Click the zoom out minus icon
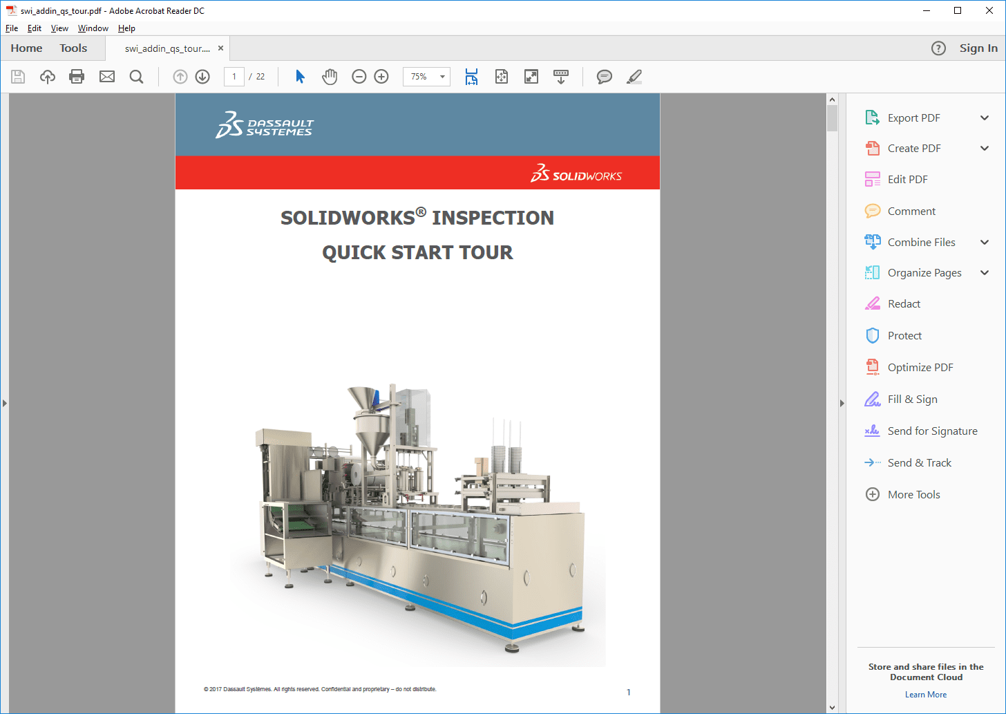 [359, 77]
